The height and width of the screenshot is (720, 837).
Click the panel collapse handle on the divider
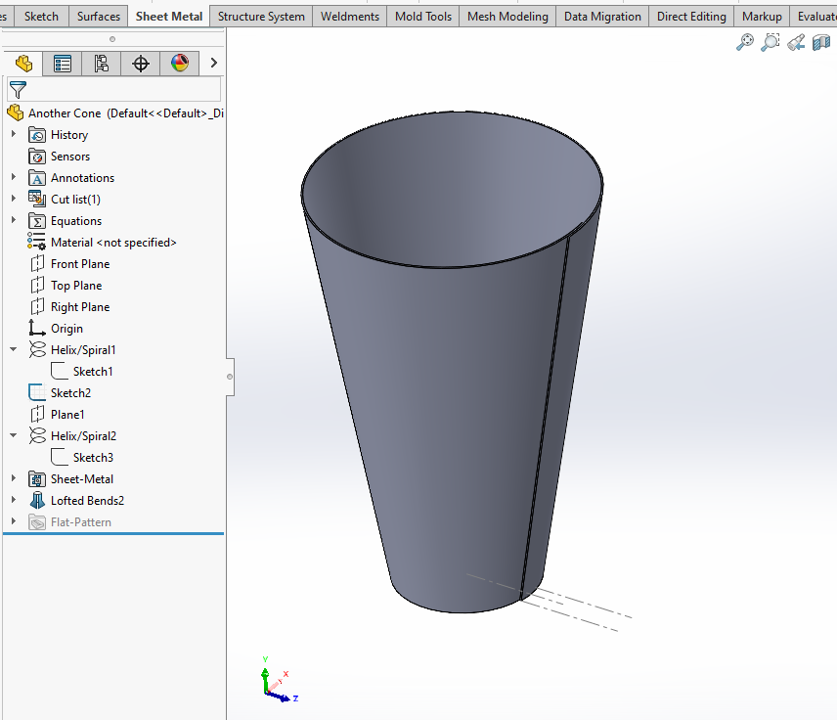coord(230,376)
